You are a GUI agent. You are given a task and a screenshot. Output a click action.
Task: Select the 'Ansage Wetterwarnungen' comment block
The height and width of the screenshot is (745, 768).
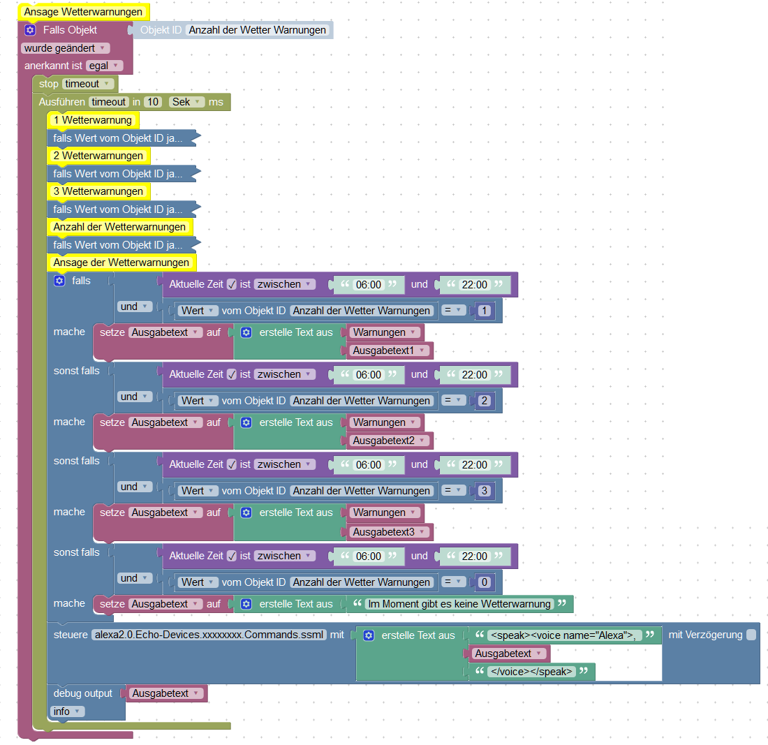click(83, 12)
